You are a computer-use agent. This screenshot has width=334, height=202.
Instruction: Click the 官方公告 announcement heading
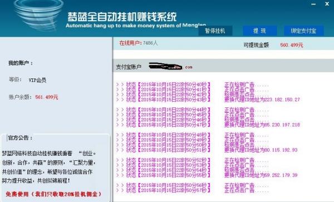pos(20,137)
